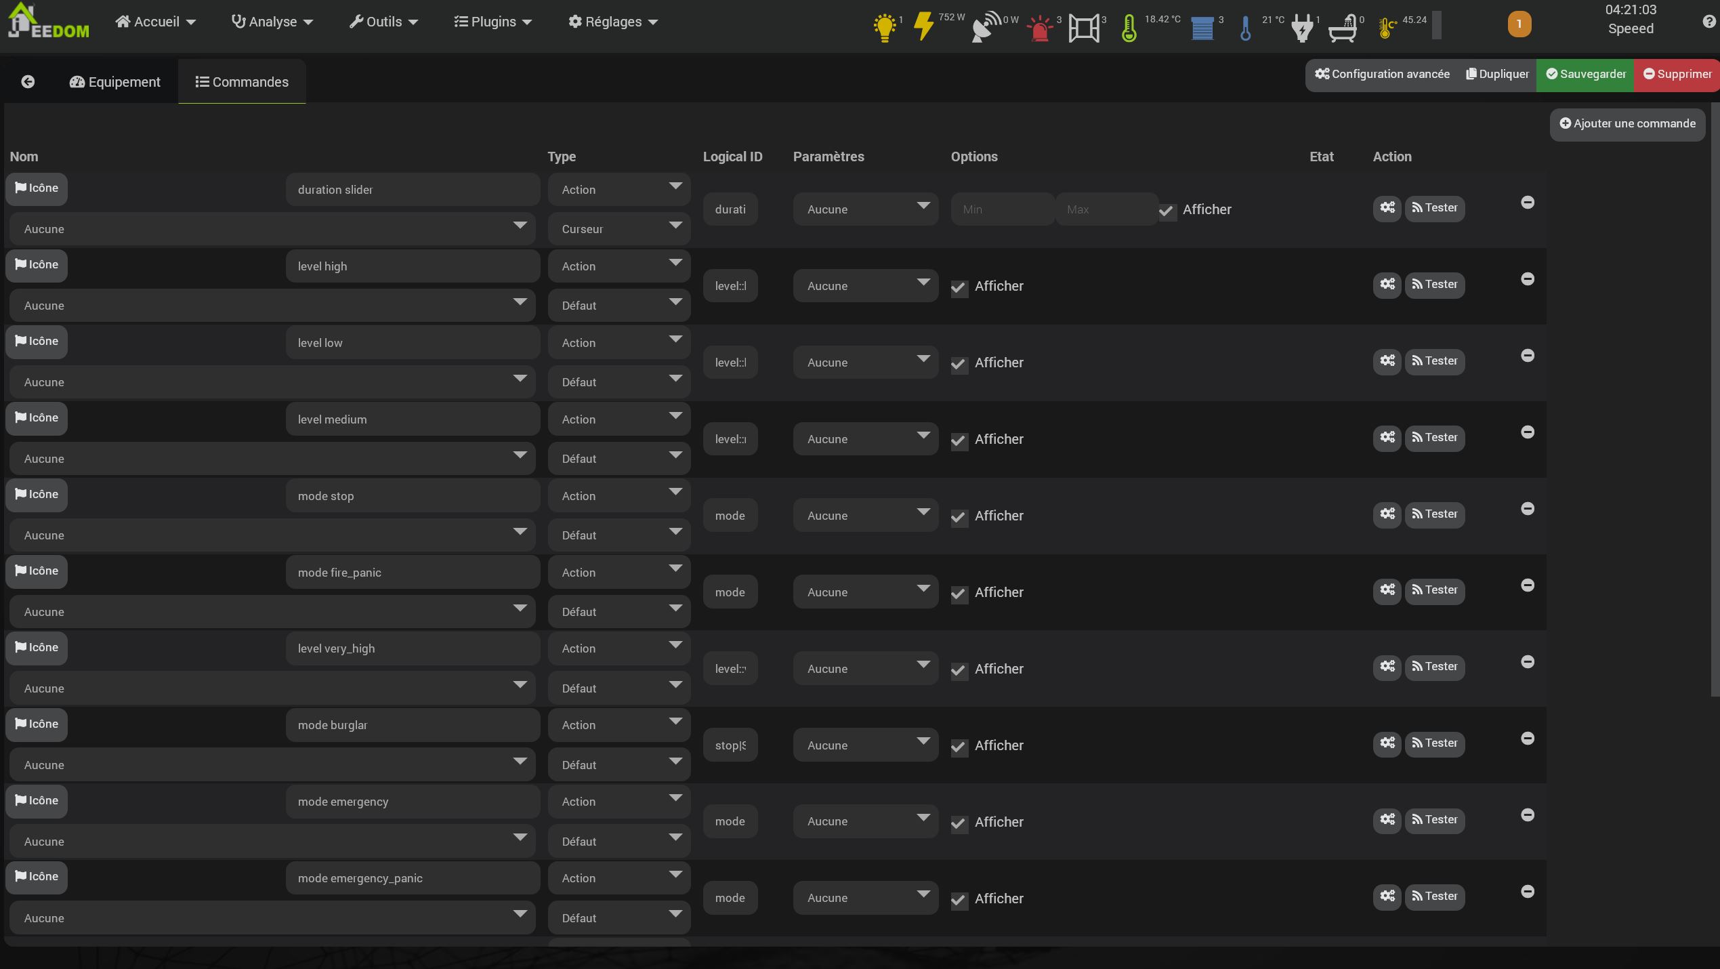This screenshot has width=1720, height=969.
Task: Open Paramètres dropdown for level medium row
Action: (865, 439)
